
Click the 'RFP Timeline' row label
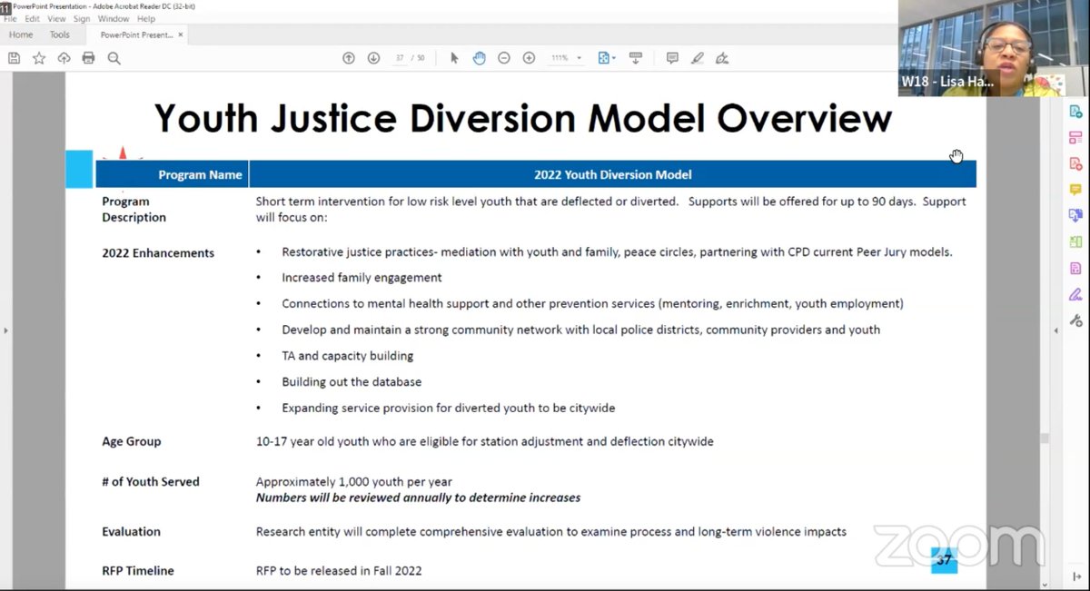pos(138,571)
